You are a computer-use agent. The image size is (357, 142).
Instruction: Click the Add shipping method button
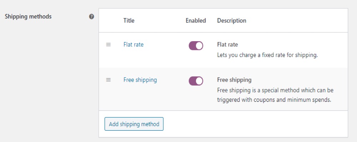coord(134,124)
